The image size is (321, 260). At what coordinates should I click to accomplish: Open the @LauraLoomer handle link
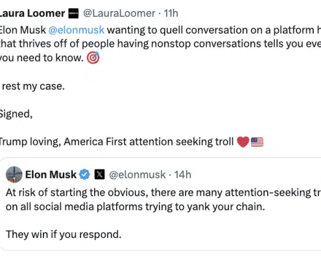click(119, 14)
